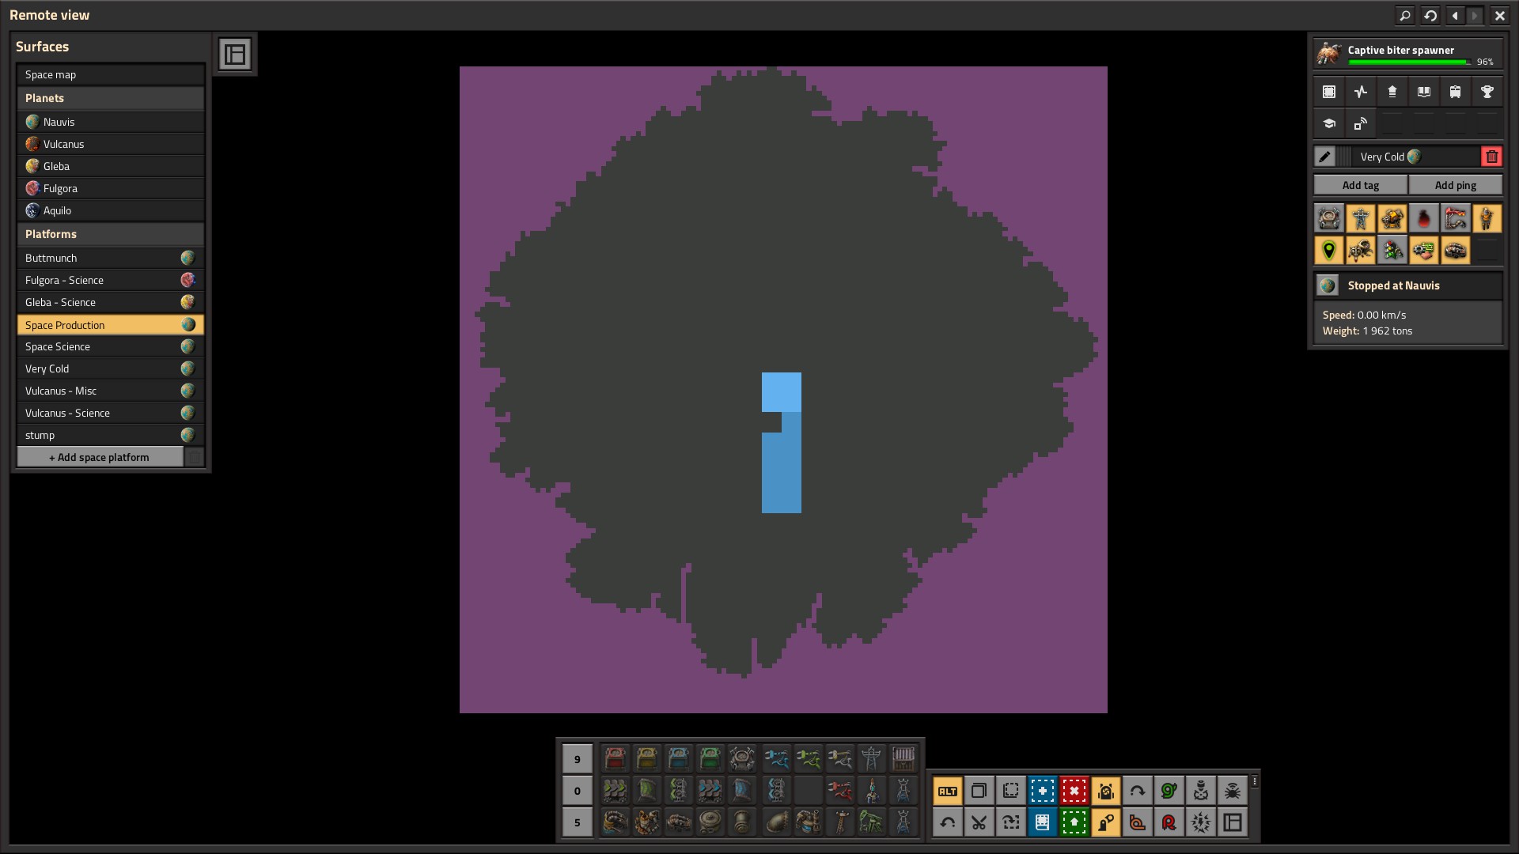This screenshot has height=854, width=1519.
Task: Click the cut scissors tool
Action: point(979,822)
